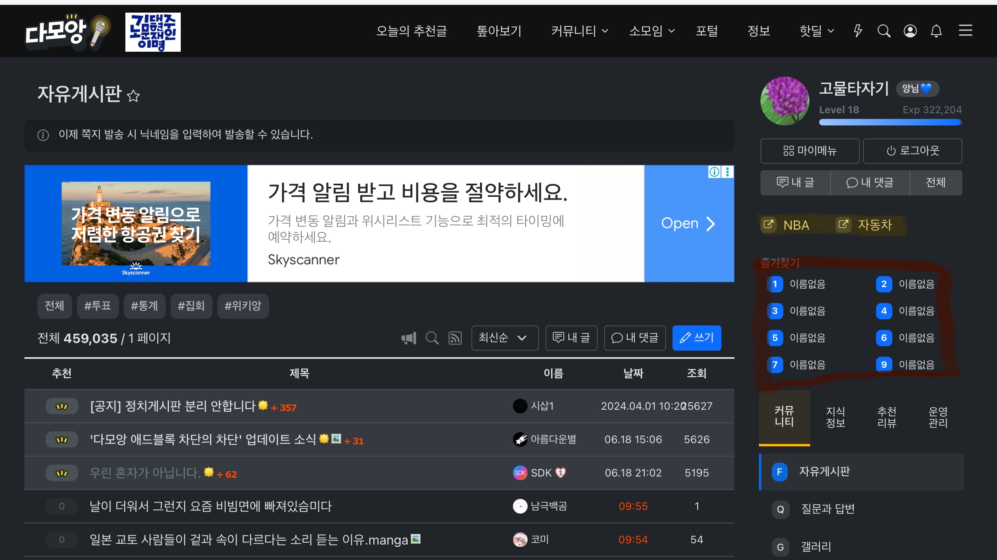The height and width of the screenshot is (560, 997).
Task: Click the megaphone announcement icon
Action: click(409, 338)
